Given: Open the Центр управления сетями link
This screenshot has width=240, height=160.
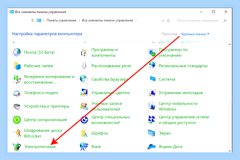Looking at the screenshot, I should (x=184, y=120).
